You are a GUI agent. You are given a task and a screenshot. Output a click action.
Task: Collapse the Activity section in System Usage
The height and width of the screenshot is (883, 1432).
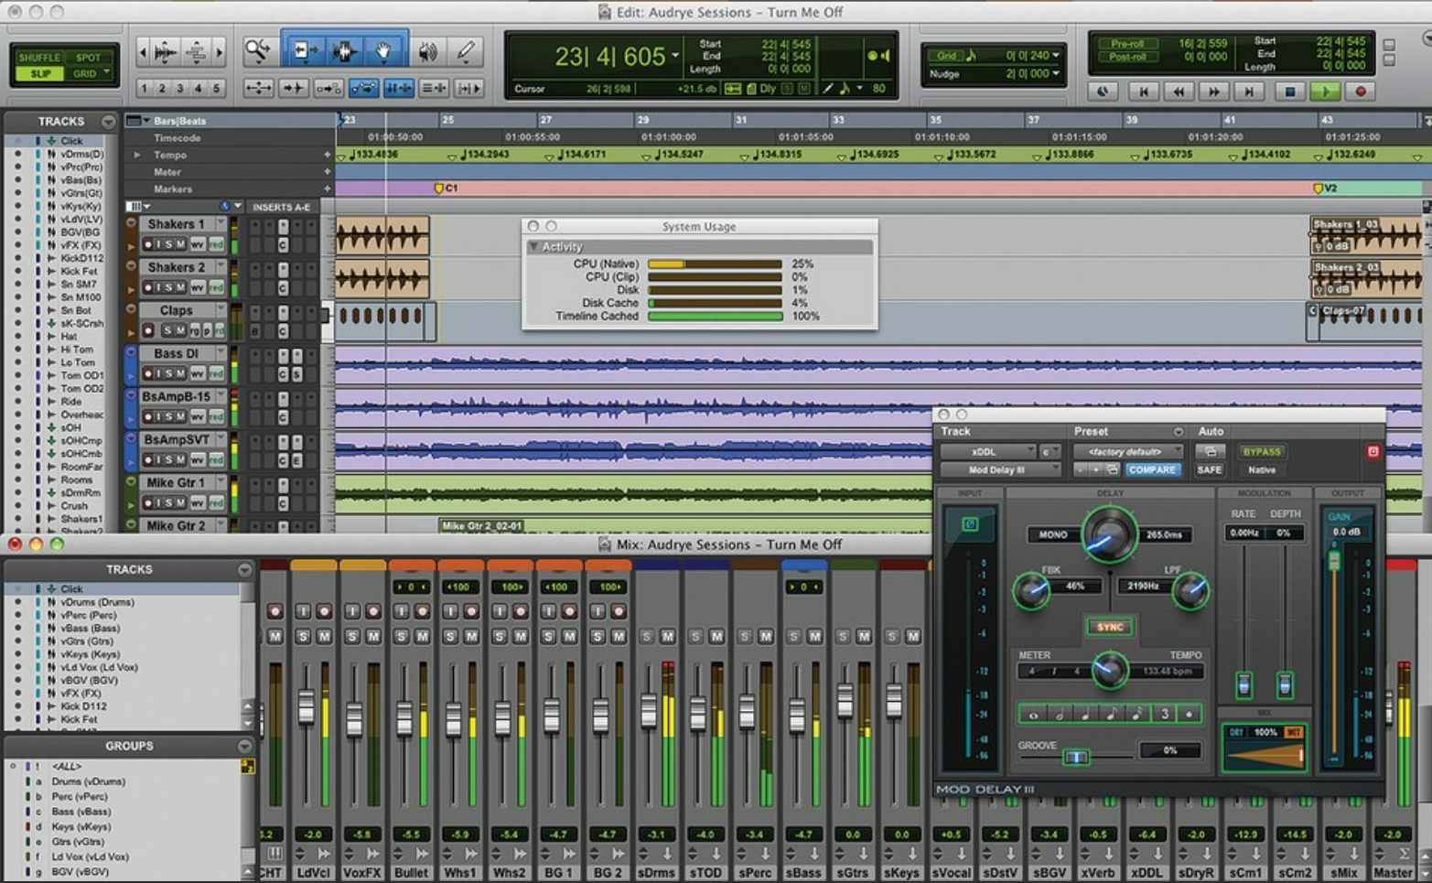(x=533, y=247)
